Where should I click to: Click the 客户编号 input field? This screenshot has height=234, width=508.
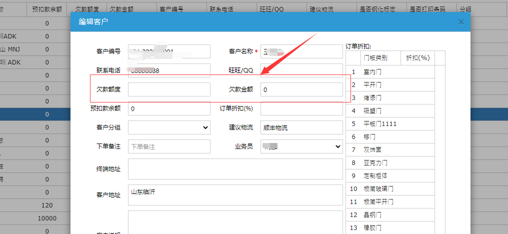(x=169, y=51)
